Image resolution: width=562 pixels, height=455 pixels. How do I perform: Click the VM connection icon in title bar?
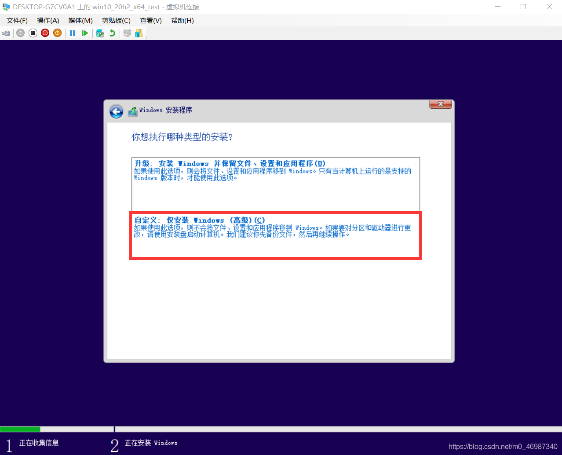click(x=6, y=7)
